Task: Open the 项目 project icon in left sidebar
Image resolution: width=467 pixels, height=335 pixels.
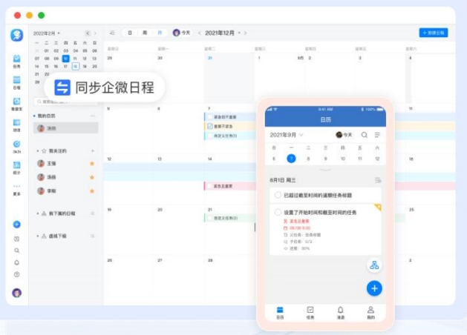Action: pyautogui.click(x=16, y=122)
